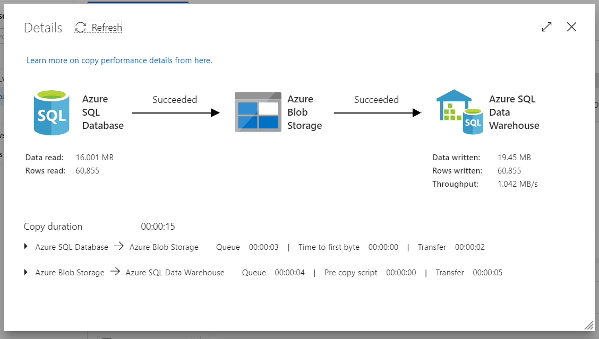Click the Azure SQL Database source icon

coord(52,112)
